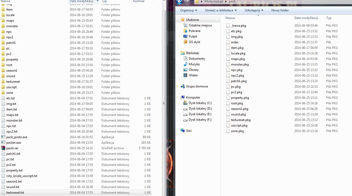Select the patch1 folder icon
The height and width of the screenshot is (196, 352).
click(x=3, y=43)
